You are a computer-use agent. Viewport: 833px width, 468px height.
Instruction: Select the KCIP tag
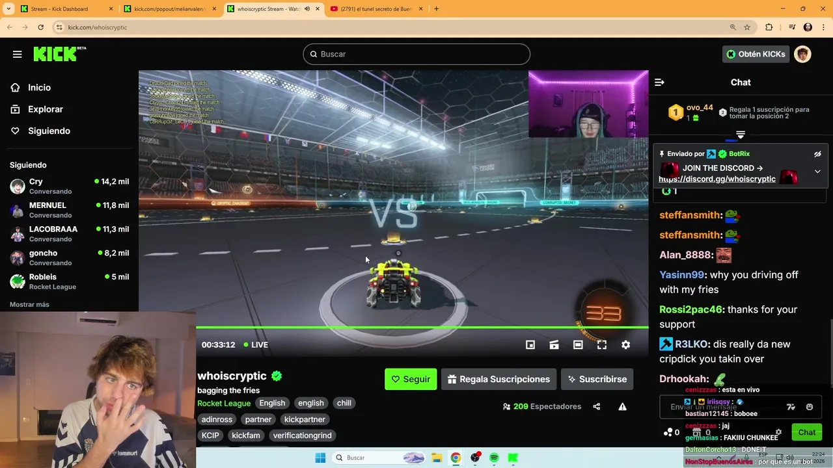(x=210, y=435)
